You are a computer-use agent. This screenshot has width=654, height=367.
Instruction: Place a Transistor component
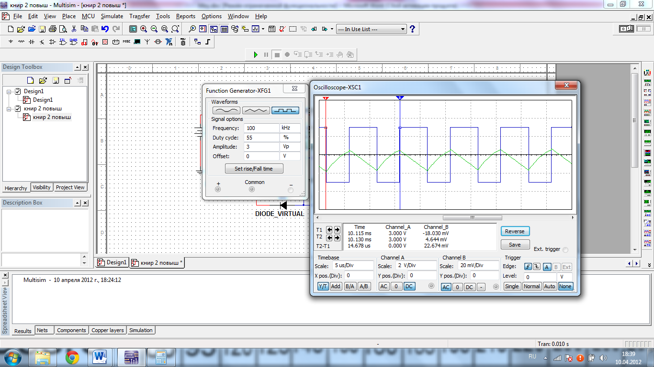point(42,42)
